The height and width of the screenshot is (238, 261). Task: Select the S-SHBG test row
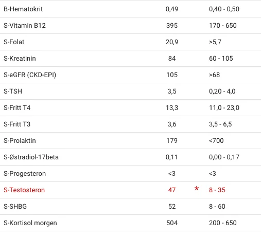click(130, 207)
